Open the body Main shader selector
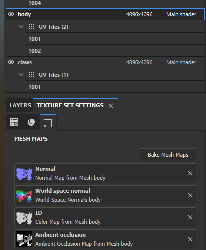Image resolution: width=206 pixels, height=250 pixels. tap(181, 14)
